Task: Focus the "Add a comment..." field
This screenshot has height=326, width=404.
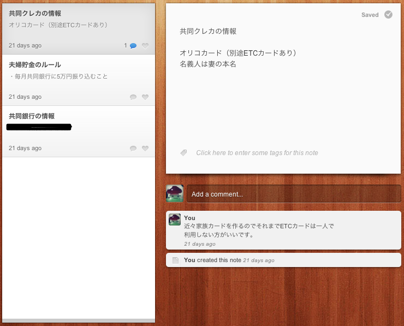Action: point(293,194)
